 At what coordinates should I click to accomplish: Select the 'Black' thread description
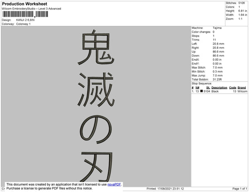pos(215,91)
